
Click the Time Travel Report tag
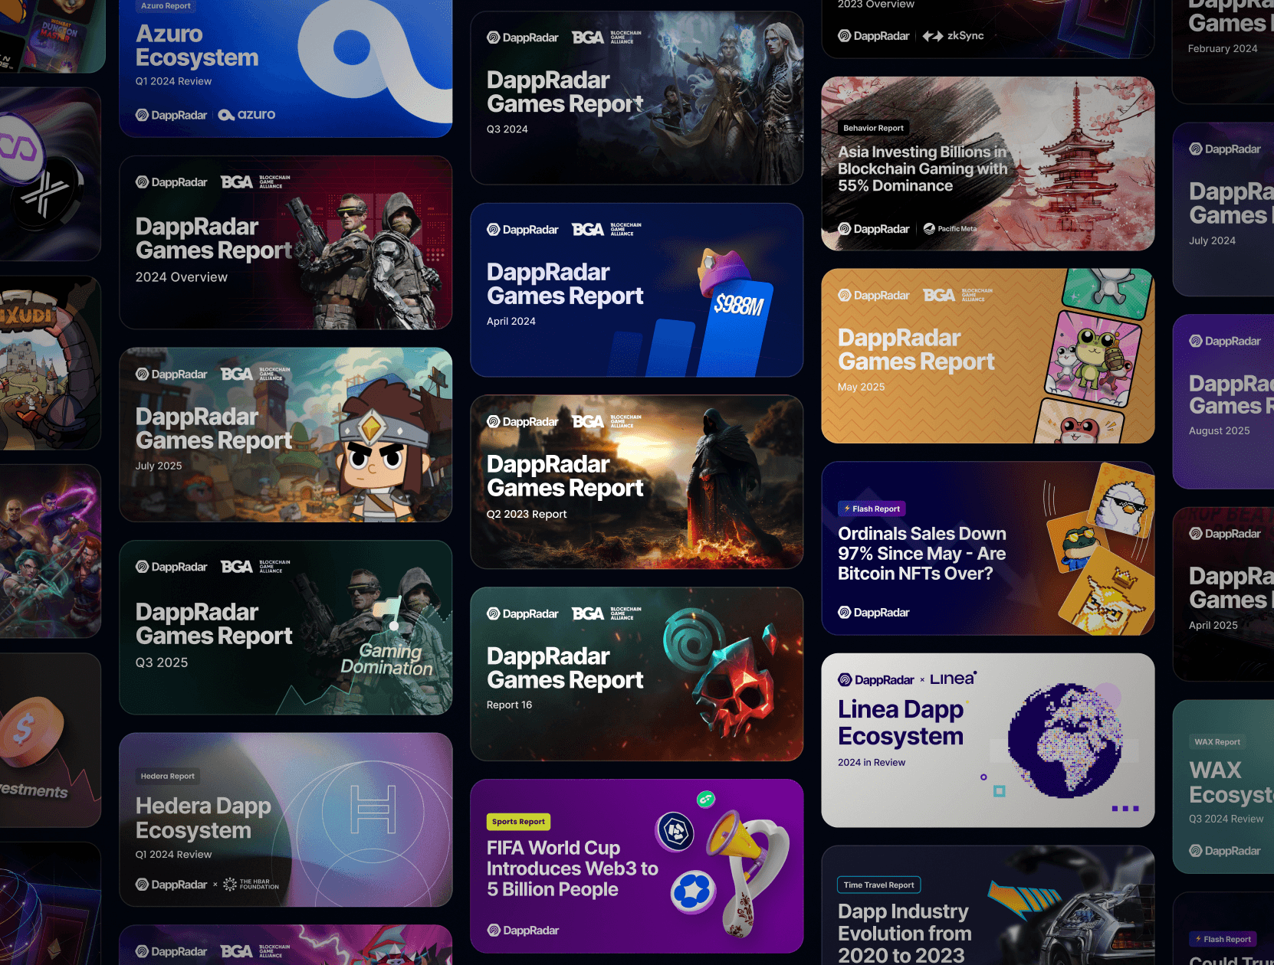(878, 885)
